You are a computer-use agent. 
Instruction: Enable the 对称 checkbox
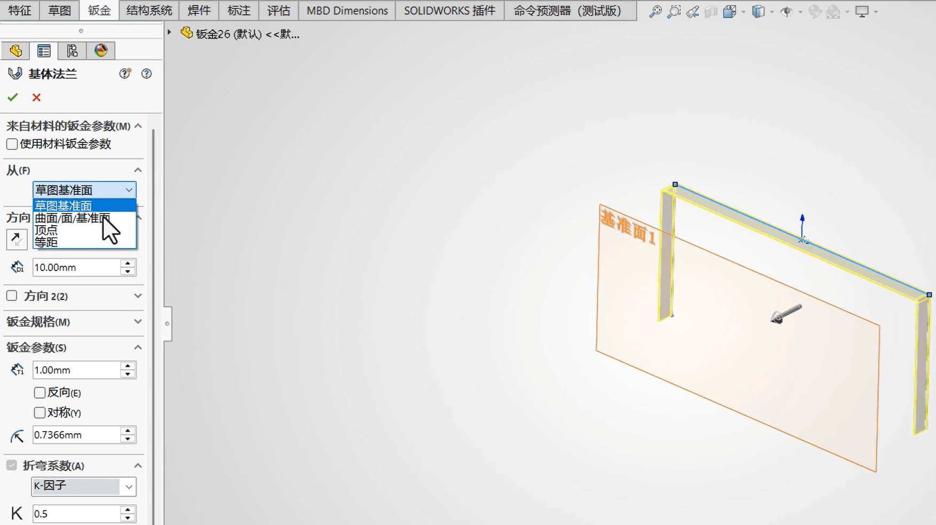[x=40, y=412]
